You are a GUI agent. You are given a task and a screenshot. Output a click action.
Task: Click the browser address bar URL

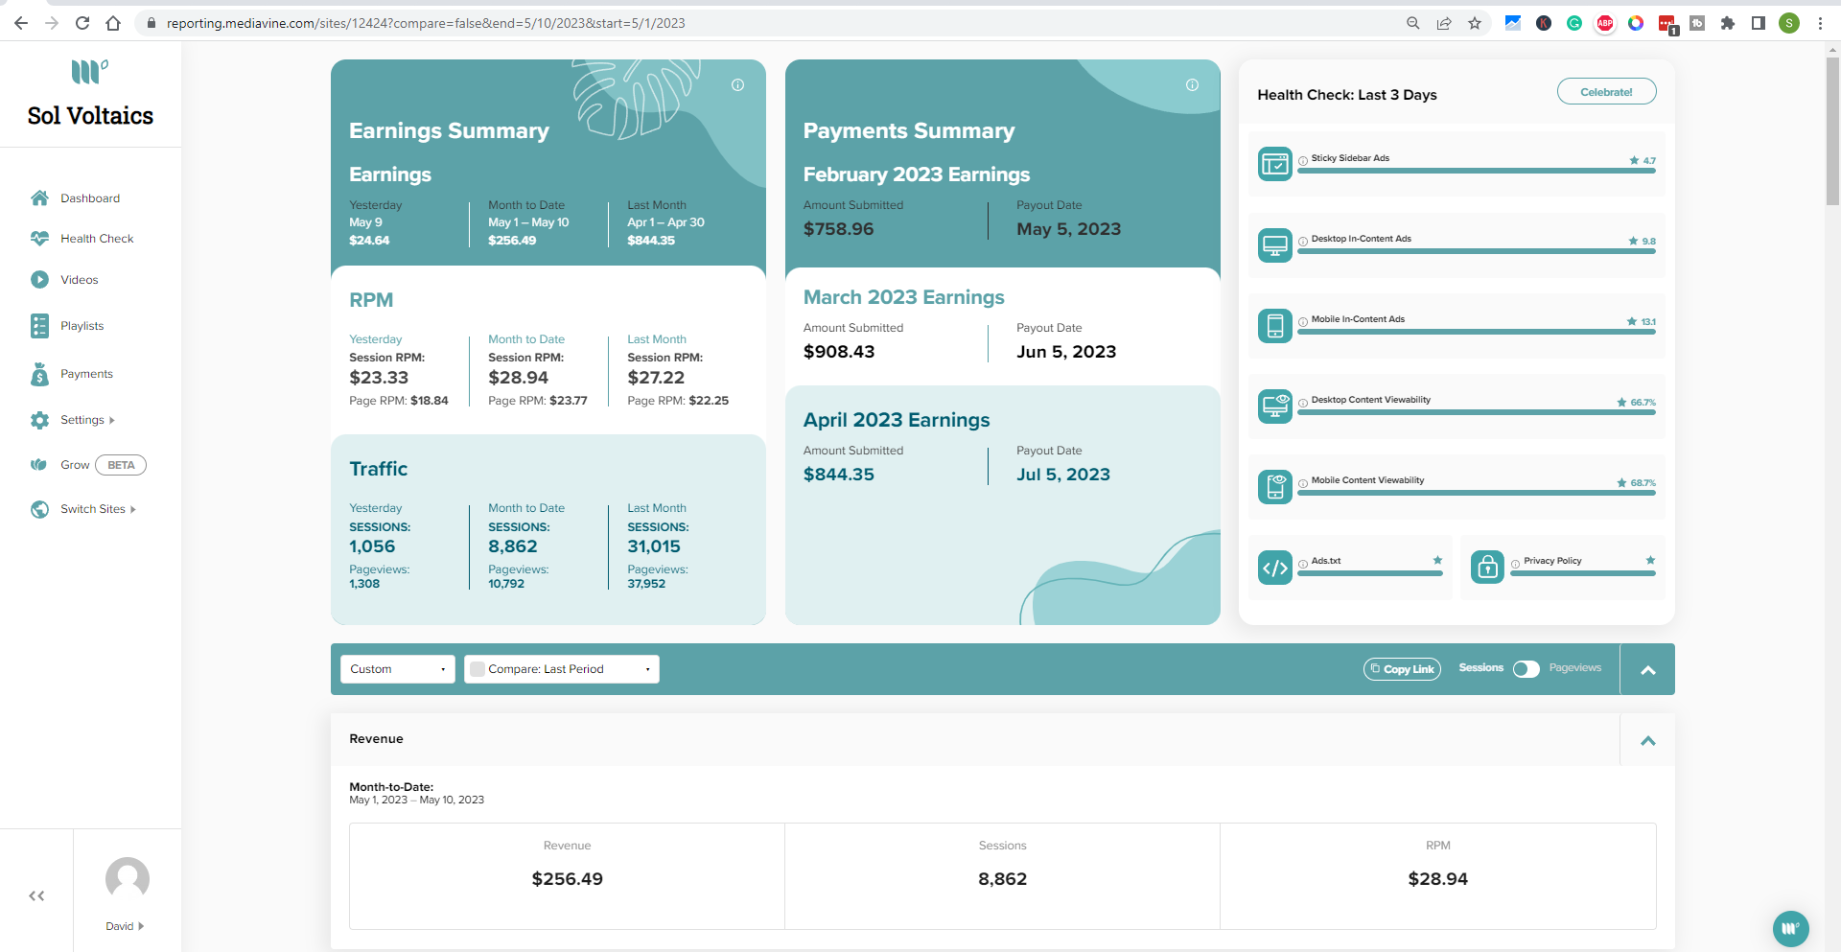click(x=426, y=23)
